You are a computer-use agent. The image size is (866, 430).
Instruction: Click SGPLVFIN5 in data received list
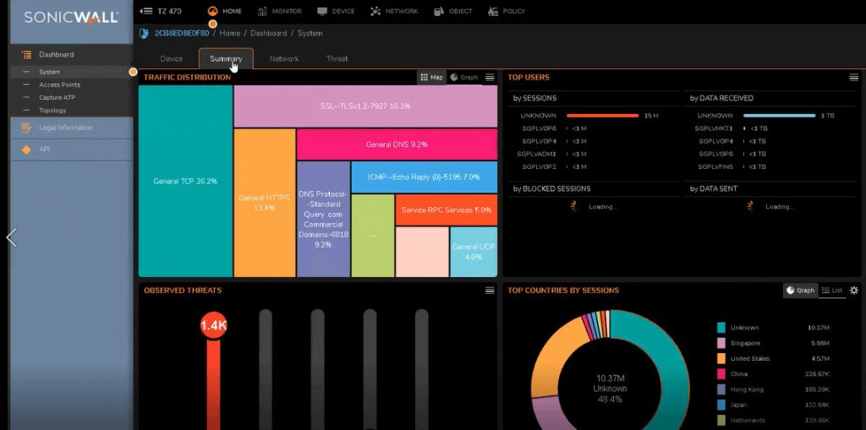715,166
